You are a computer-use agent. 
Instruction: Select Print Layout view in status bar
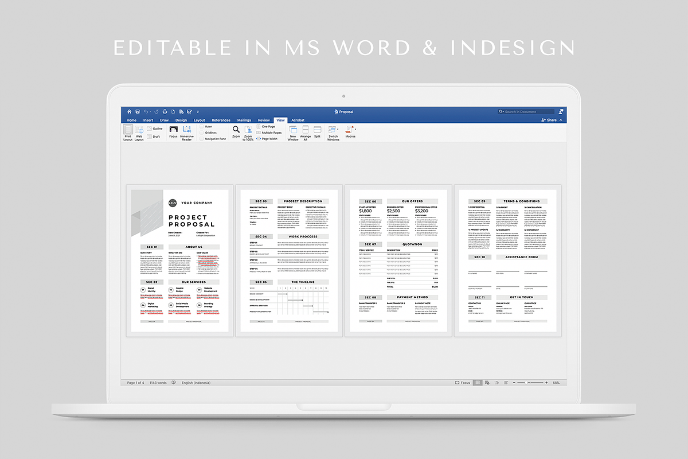(478, 383)
